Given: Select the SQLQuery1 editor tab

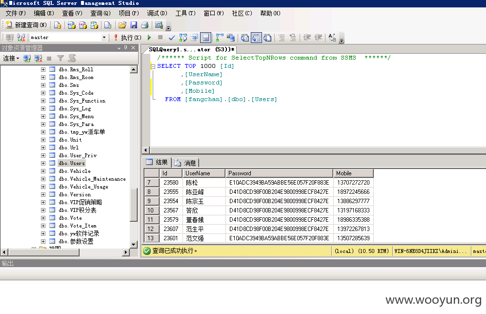Looking at the screenshot, I should [192, 50].
